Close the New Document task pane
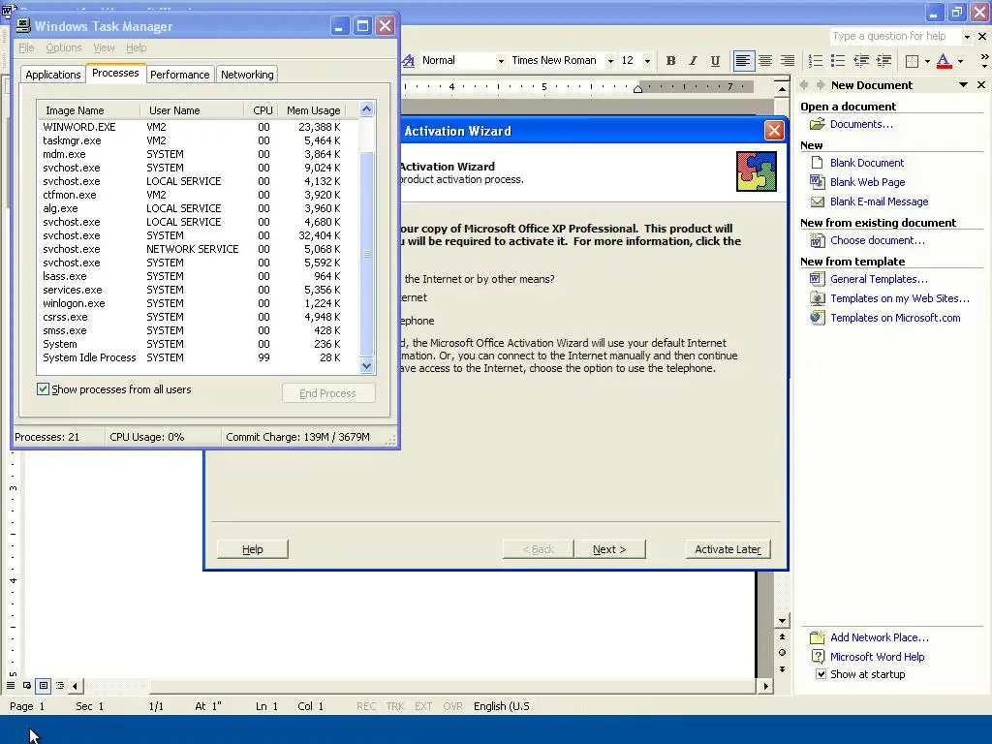Screen dimensions: 992x744 [x=981, y=85]
